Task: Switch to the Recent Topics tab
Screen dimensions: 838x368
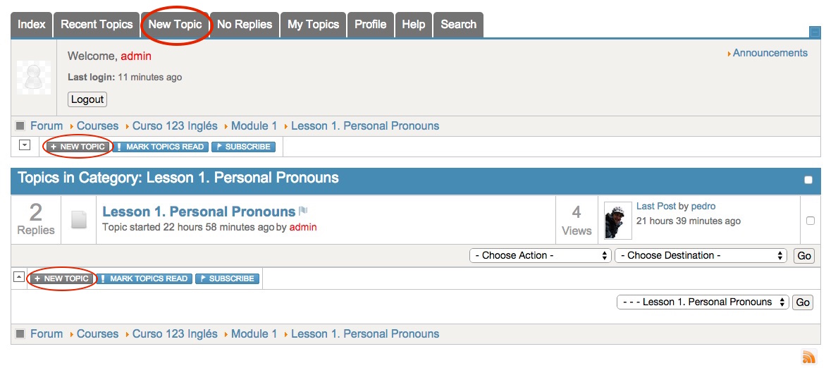Action: point(97,24)
